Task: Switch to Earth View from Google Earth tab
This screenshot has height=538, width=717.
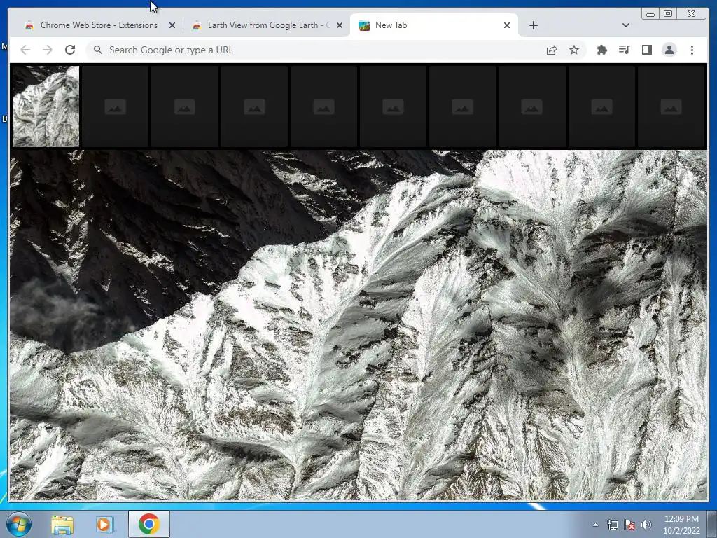Action: pyautogui.click(x=267, y=25)
